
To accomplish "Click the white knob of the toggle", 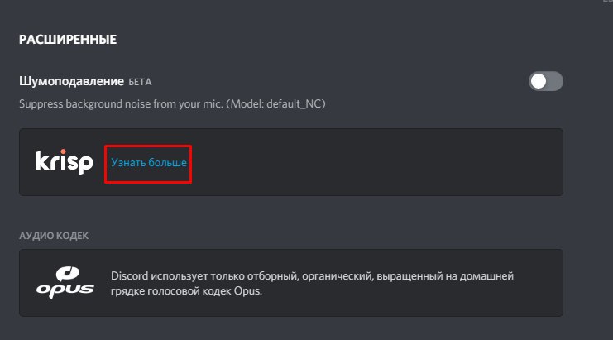I will (x=539, y=81).
